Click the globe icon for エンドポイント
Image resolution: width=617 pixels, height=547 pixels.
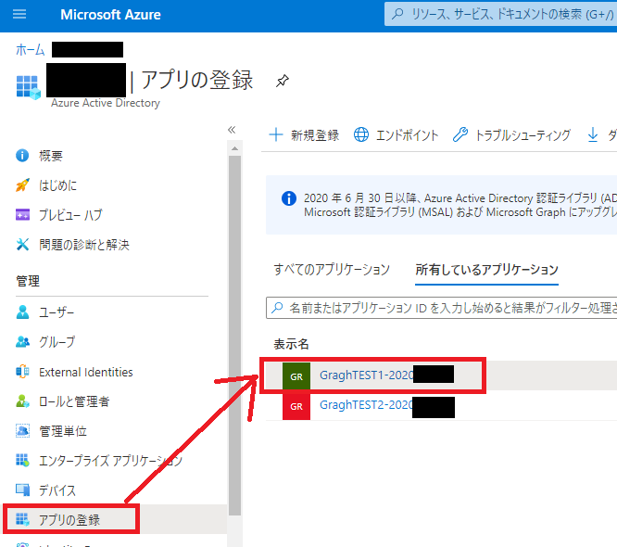click(x=360, y=134)
